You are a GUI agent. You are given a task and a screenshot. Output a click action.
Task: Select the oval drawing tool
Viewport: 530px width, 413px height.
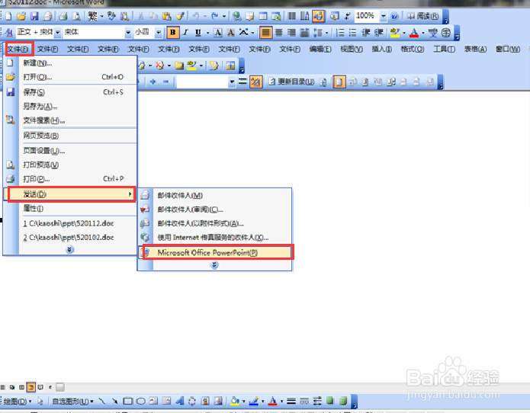click(140, 401)
